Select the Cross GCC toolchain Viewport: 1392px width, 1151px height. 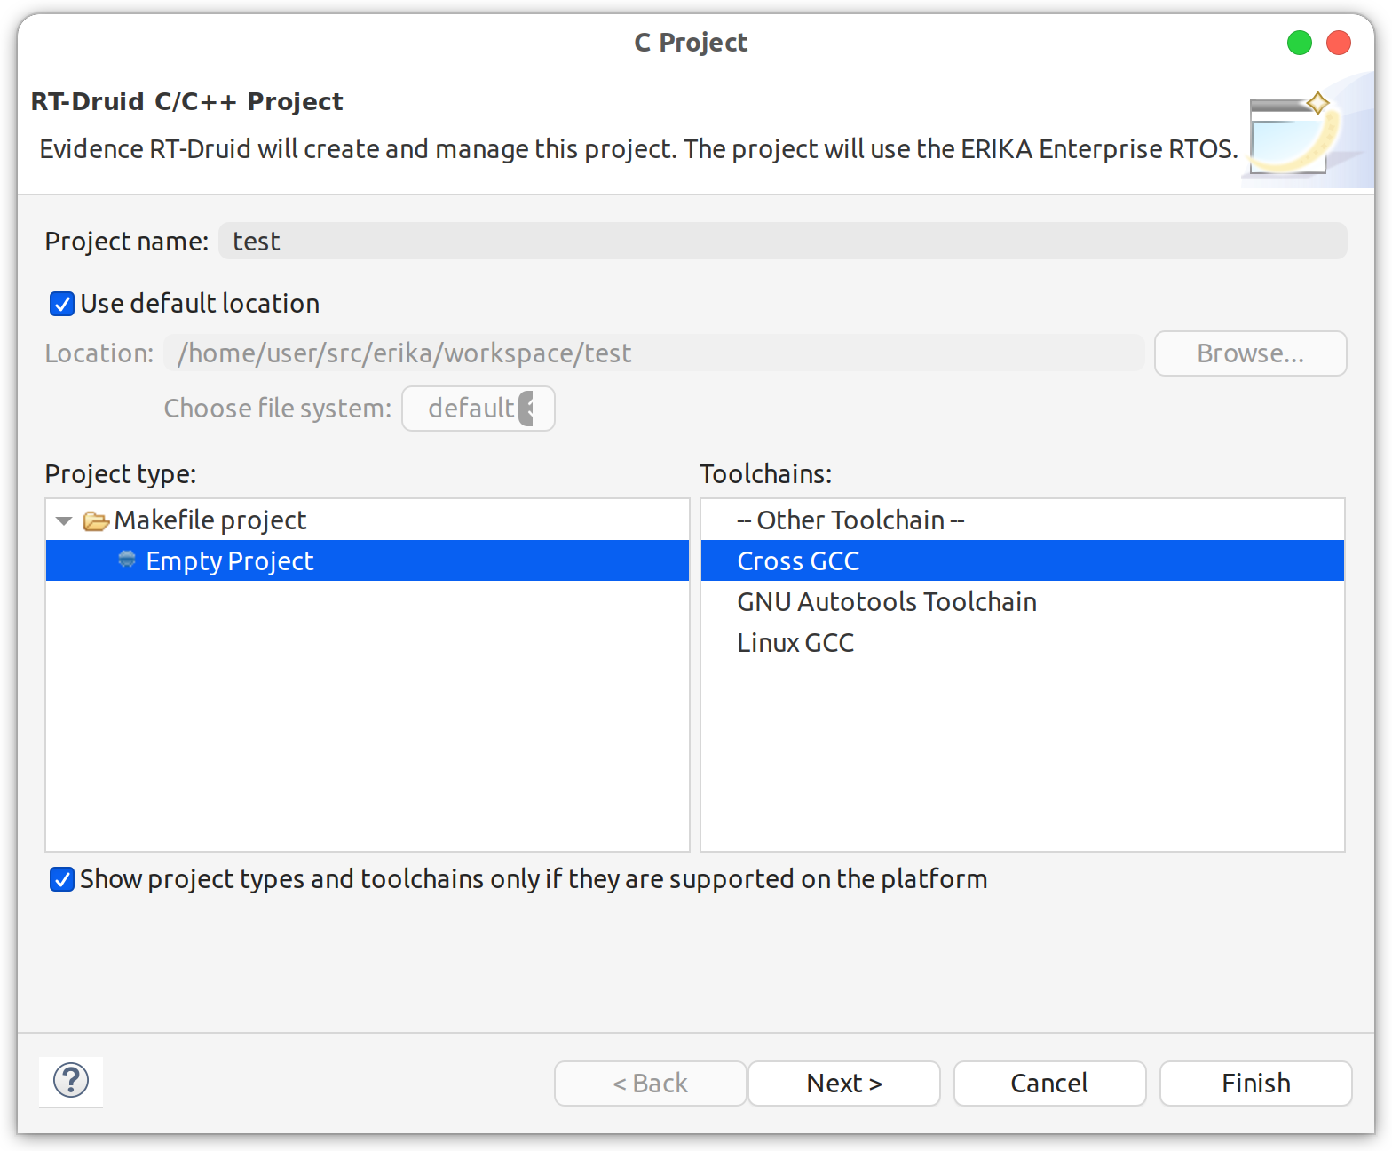click(x=1023, y=560)
